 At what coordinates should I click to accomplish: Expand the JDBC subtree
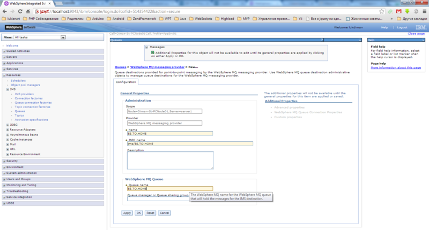click(8, 125)
